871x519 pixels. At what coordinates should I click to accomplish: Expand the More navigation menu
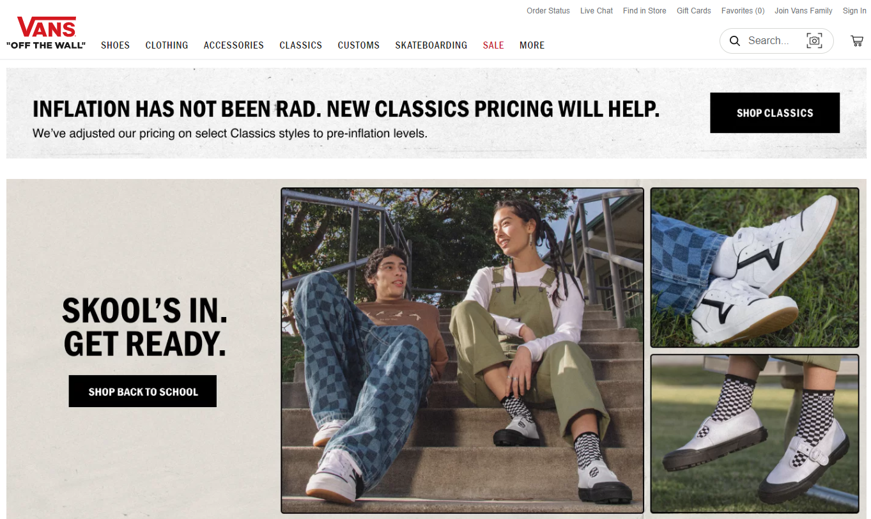(x=532, y=45)
